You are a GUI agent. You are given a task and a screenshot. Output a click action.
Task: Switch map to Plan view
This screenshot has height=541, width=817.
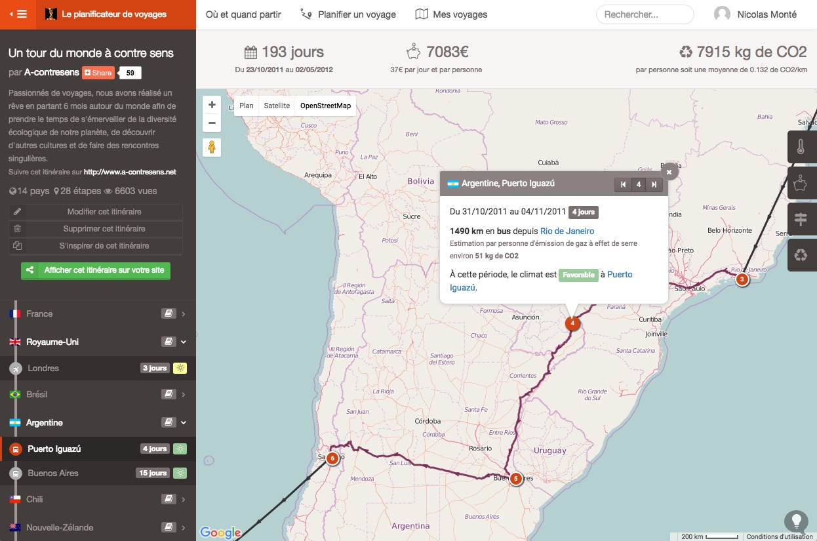(246, 106)
